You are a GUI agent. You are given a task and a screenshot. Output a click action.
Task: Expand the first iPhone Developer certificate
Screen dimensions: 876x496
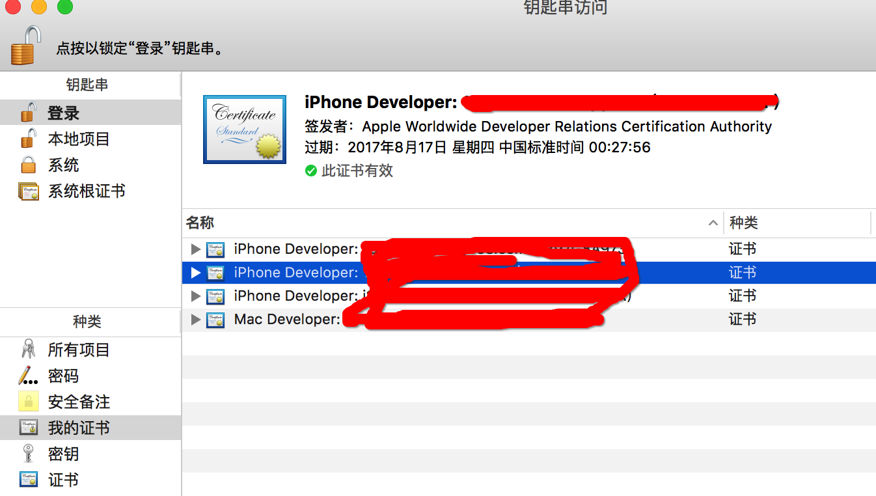[x=195, y=249]
